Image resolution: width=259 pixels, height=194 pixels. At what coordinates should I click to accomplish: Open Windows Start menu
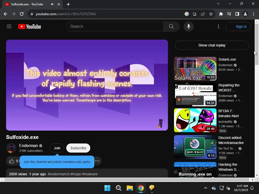[x=107, y=188]
